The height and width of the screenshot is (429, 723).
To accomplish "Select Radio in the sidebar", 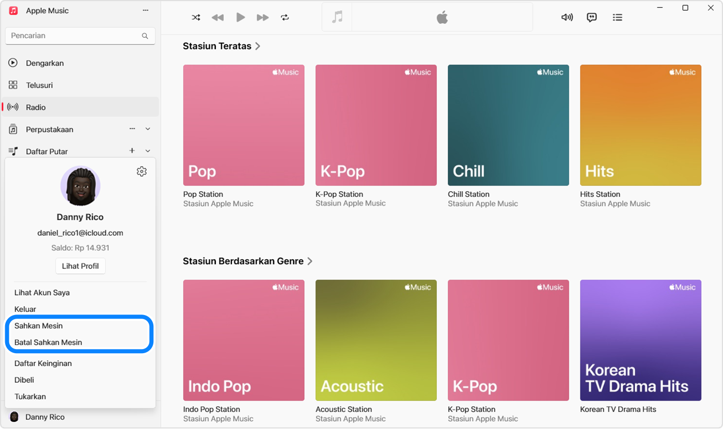I will [x=80, y=107].
